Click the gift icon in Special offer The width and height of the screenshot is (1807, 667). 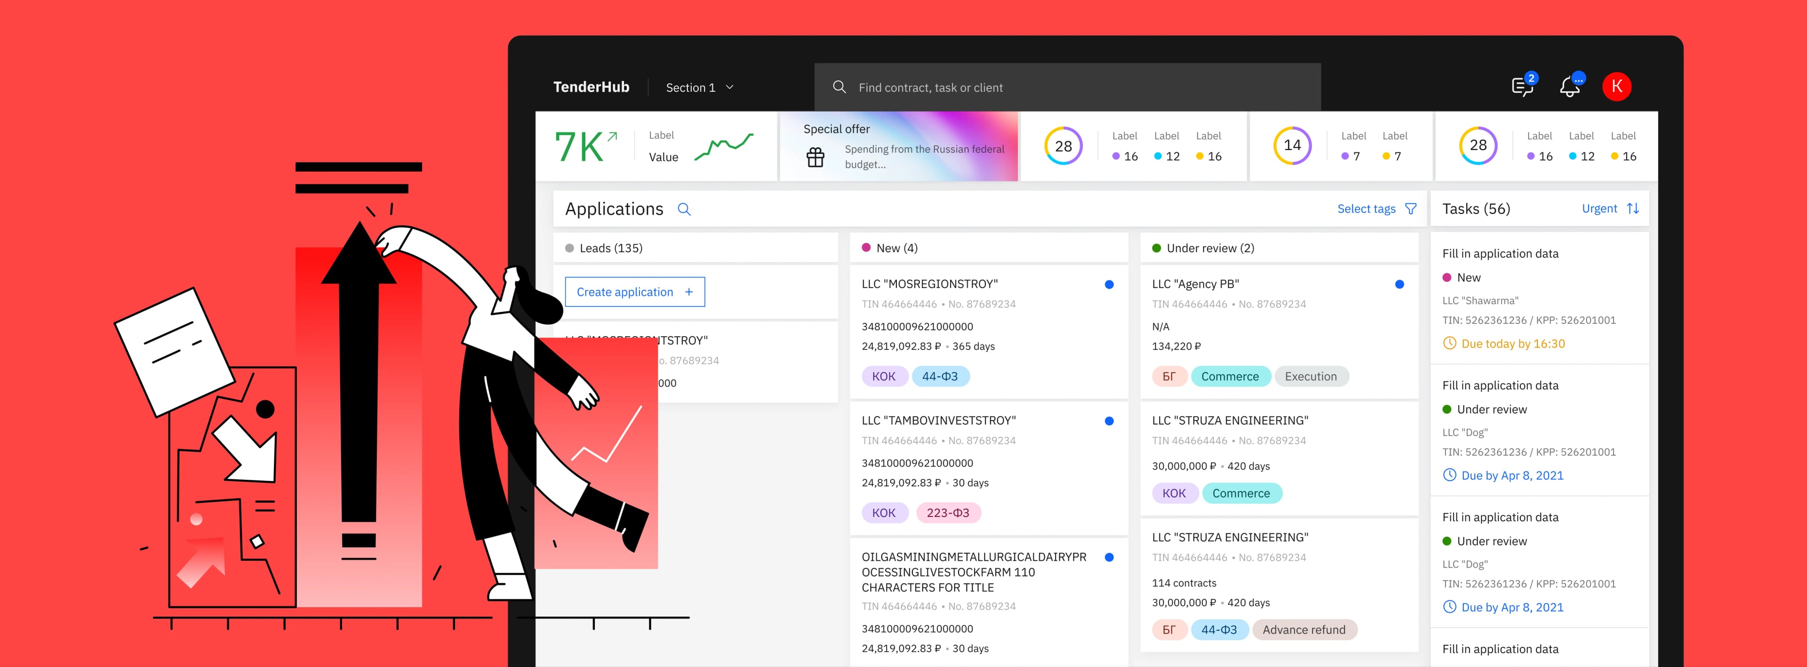tap(815, 157)
